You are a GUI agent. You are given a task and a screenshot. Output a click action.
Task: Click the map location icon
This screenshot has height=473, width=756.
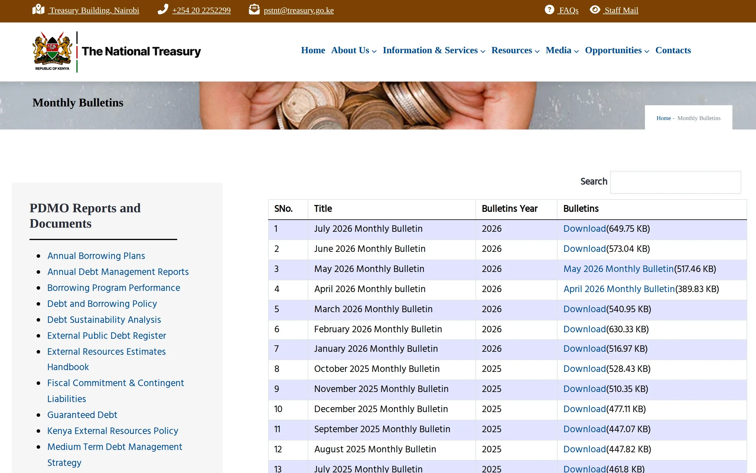pos(38,9)
